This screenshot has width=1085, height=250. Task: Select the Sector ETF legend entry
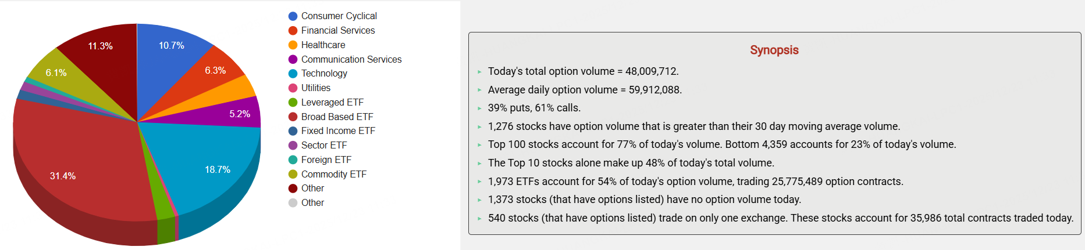pyautogui.click(x=323, y=146)
